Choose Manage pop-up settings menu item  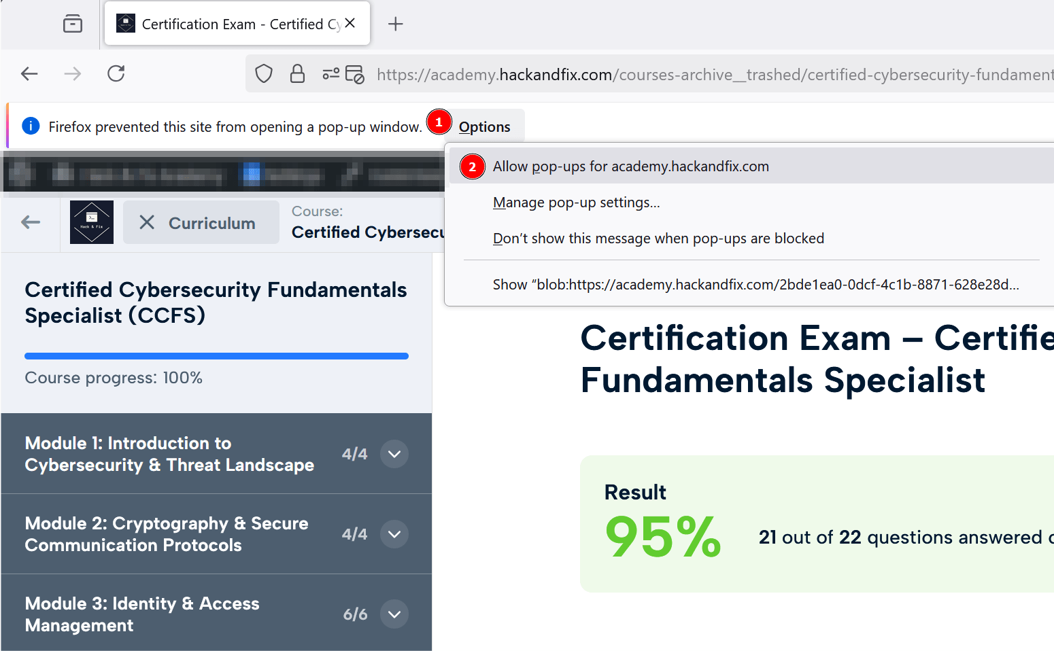(576, 203)
